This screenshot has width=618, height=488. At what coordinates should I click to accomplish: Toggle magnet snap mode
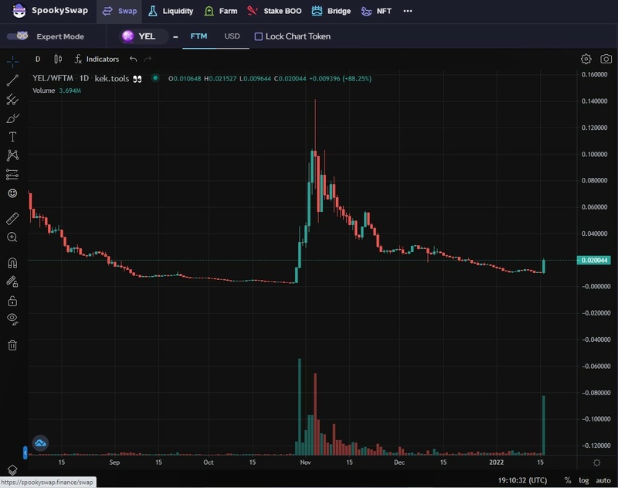tap(12, 263)
